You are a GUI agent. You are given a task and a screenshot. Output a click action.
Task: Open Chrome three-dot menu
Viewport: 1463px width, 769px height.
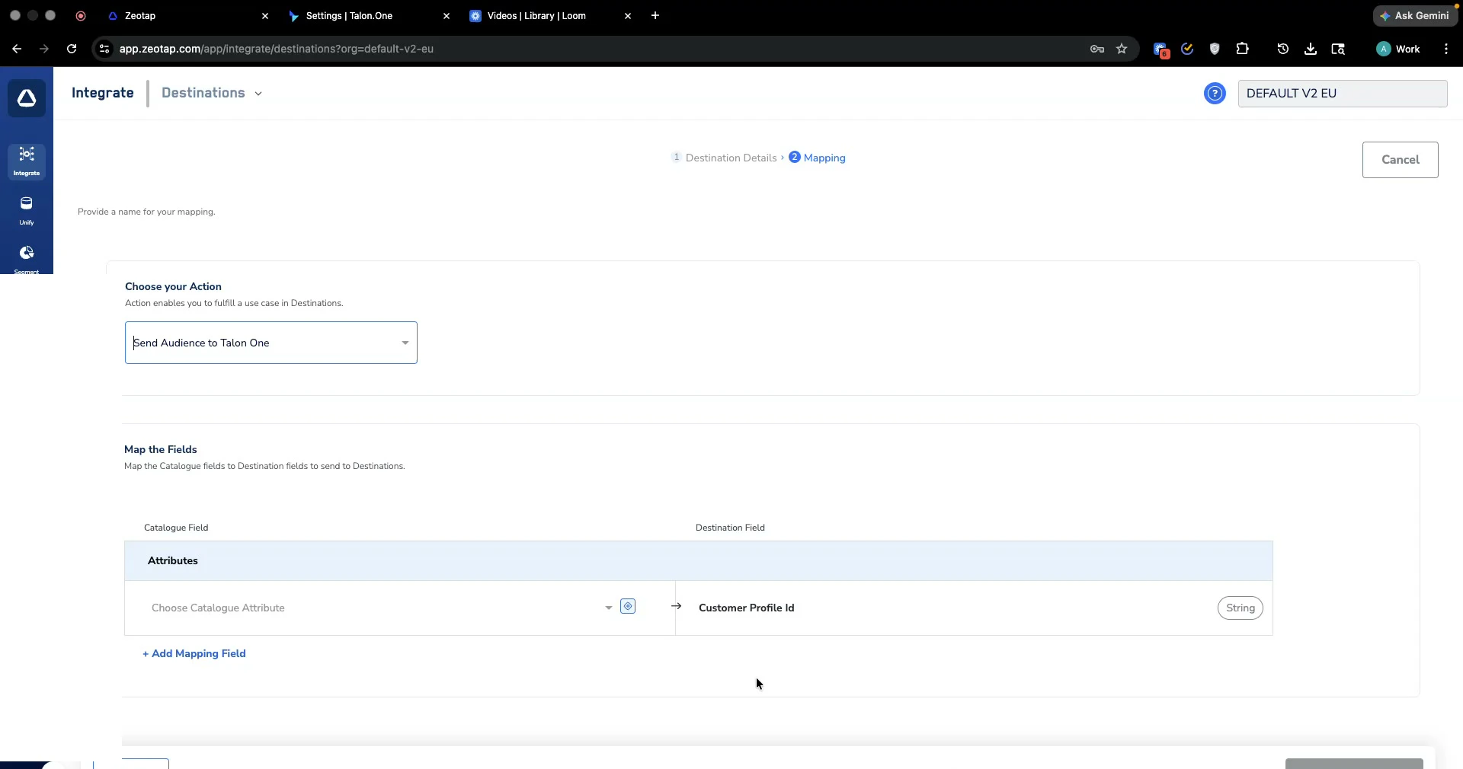coord(1446,49)
